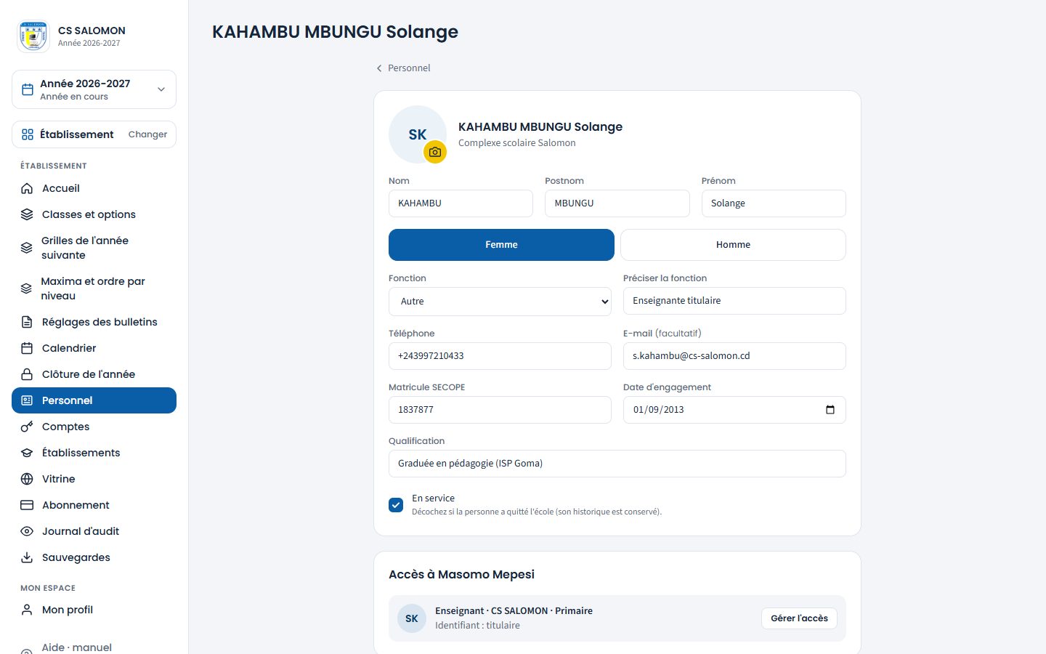Click the Postnom input field

(x=617, y=203)
